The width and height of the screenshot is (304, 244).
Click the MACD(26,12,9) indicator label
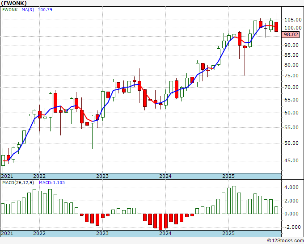pyautogui.click(x=18, y=183)
